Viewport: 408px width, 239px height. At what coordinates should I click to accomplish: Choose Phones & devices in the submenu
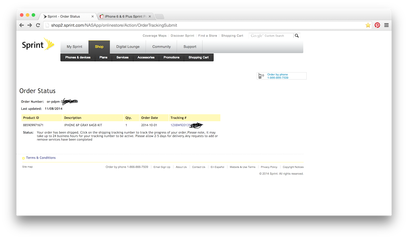[78, 58]
